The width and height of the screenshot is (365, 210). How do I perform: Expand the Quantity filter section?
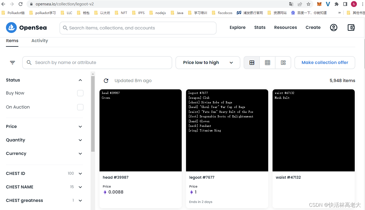coord(80,140)
